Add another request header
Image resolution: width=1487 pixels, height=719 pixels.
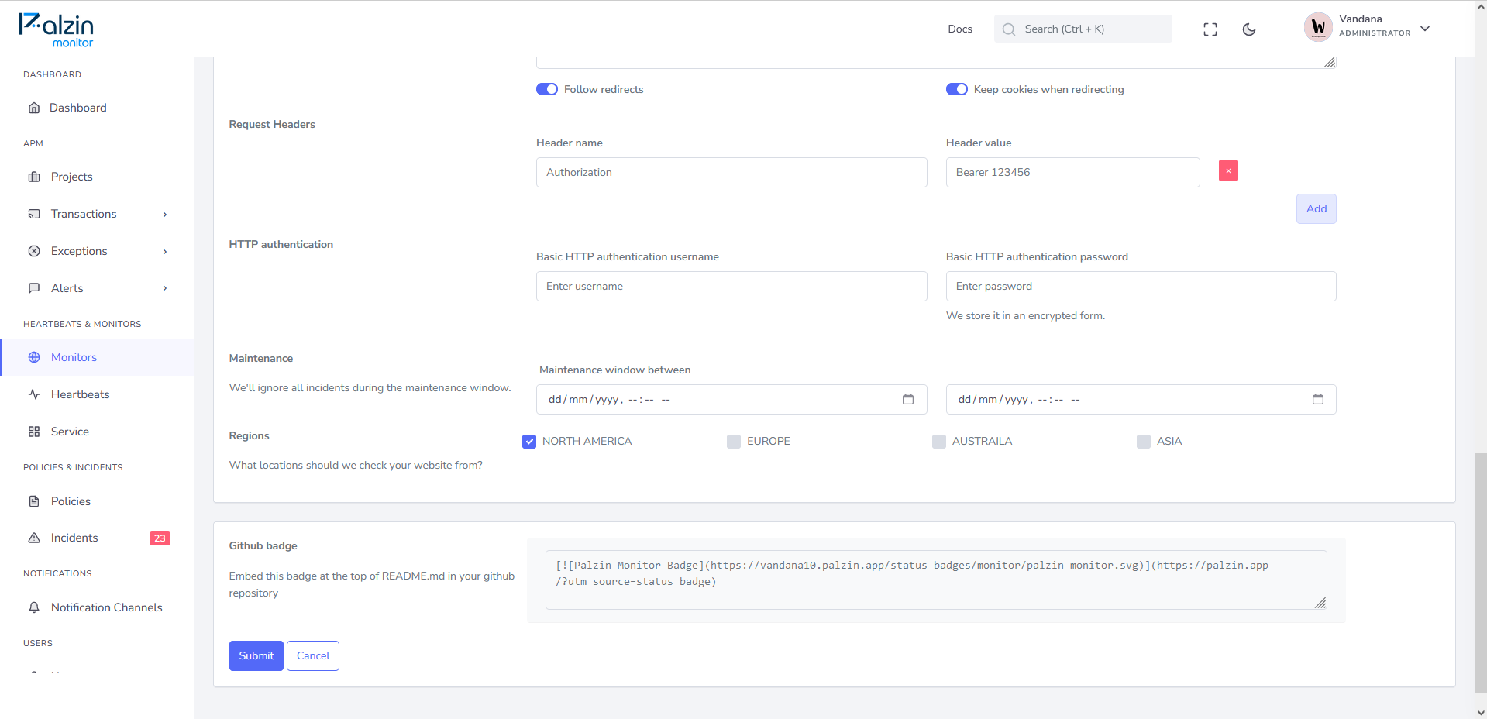(1316, 208)
